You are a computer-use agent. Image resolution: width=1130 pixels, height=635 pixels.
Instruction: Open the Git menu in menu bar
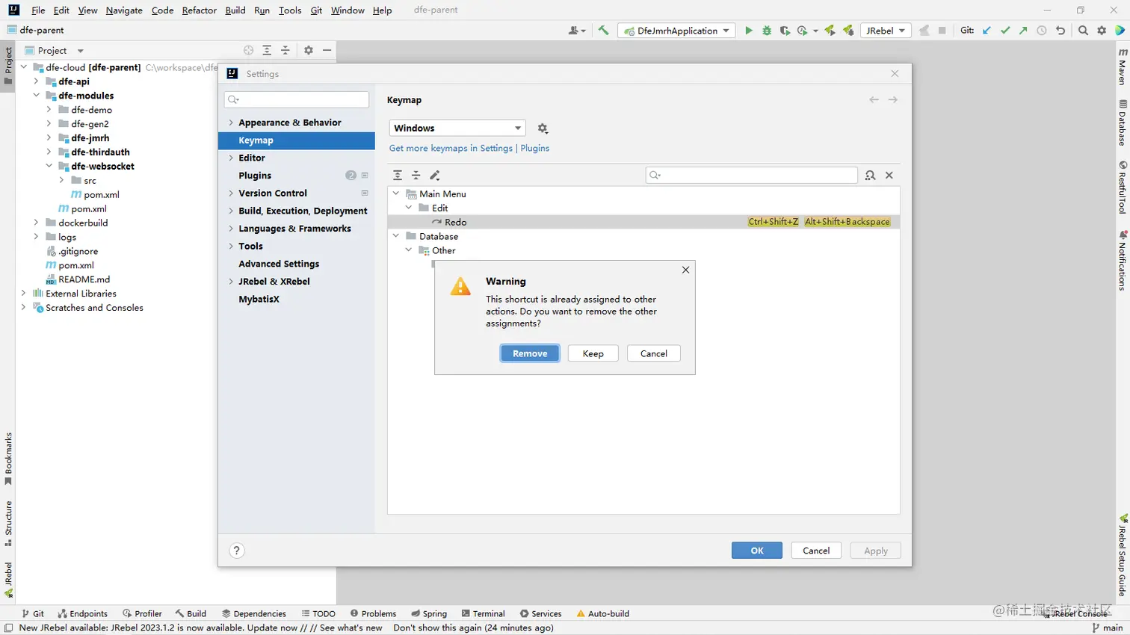click(x=316, y=10)
